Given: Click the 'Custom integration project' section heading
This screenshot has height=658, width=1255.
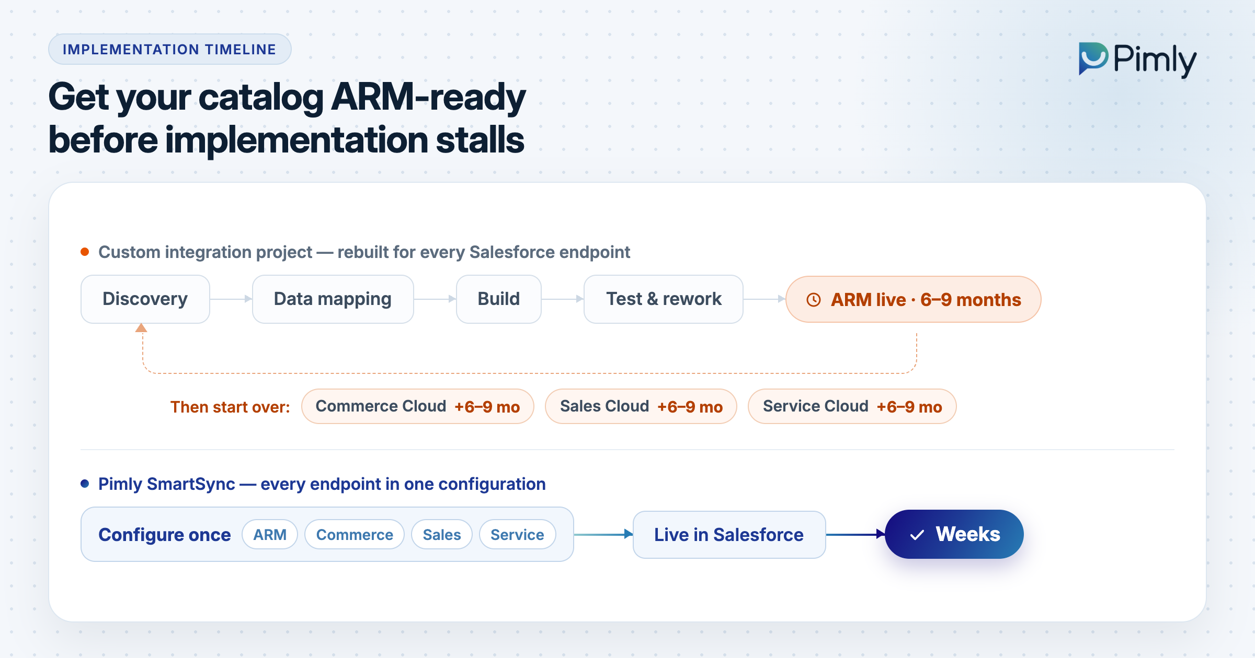Looking at the screenshot, I should [364, 252].
